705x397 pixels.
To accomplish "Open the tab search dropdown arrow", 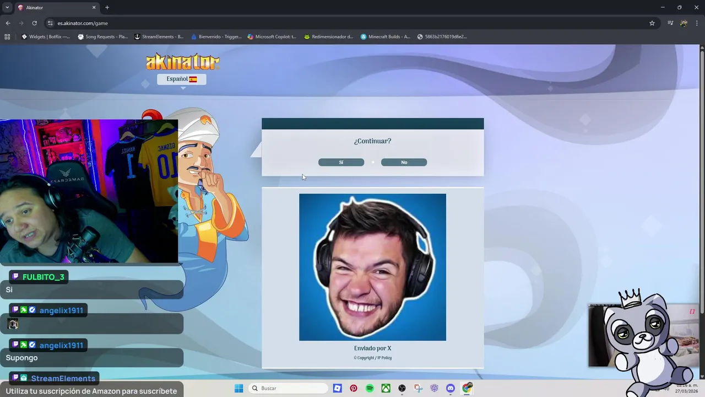I will coord(7,7).
